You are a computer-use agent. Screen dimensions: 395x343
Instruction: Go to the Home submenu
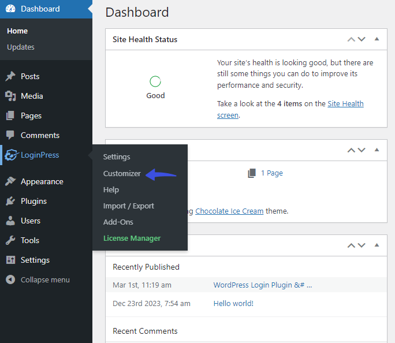pyautogui.click(x=17, y=31)
